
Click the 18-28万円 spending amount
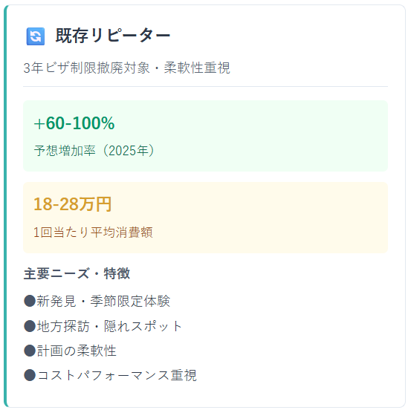(x=72, y=204)
